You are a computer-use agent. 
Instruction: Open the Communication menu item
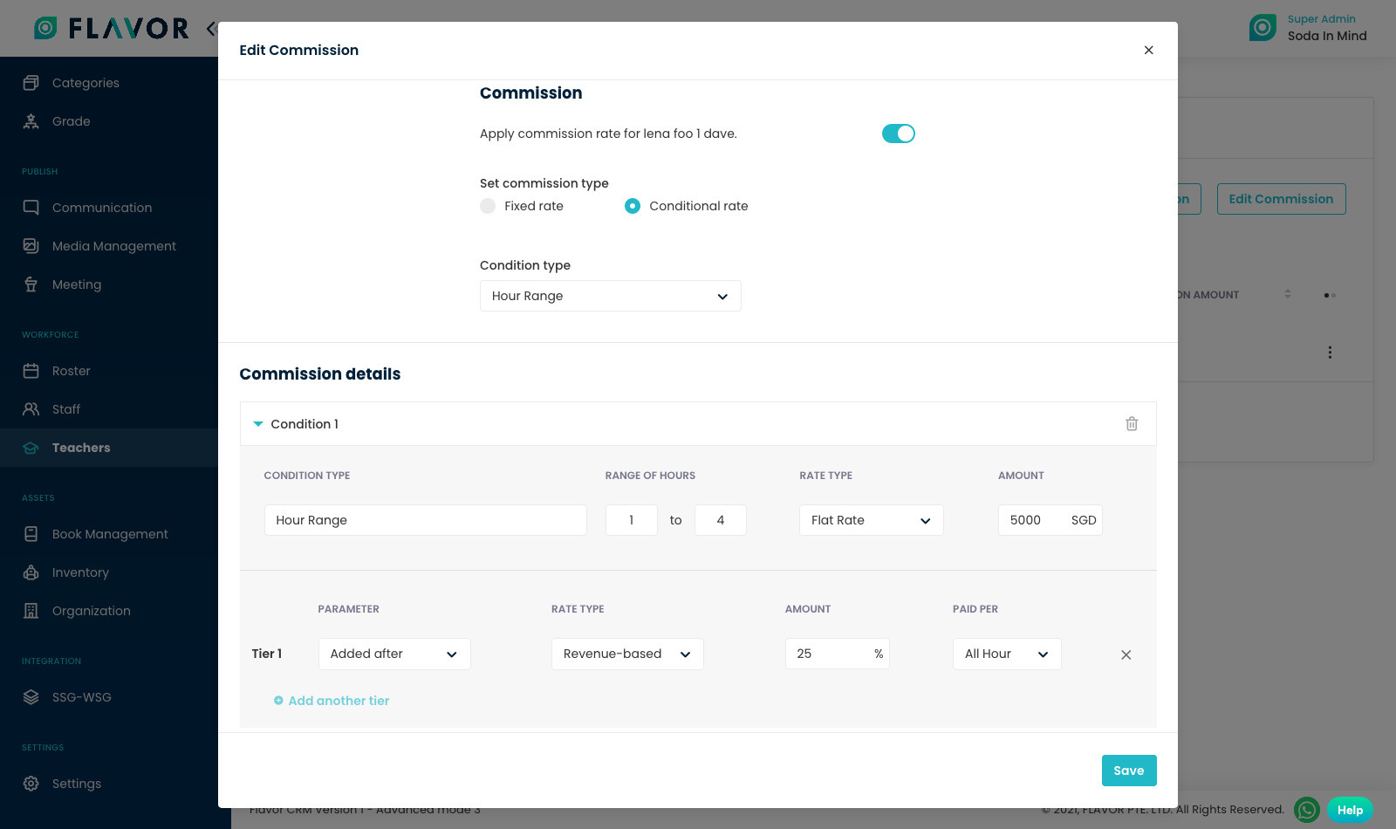click(101, 208)
